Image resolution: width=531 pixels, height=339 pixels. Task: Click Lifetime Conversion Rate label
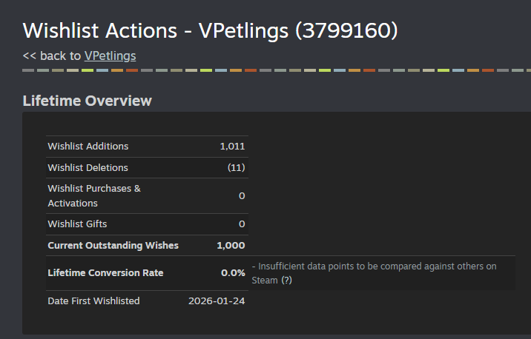(105, 273)
